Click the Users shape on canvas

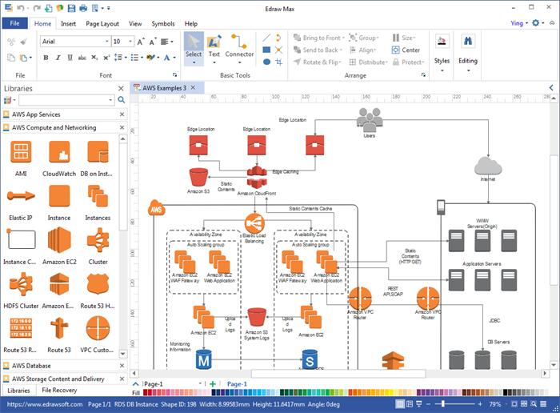(x=370, y=120)
